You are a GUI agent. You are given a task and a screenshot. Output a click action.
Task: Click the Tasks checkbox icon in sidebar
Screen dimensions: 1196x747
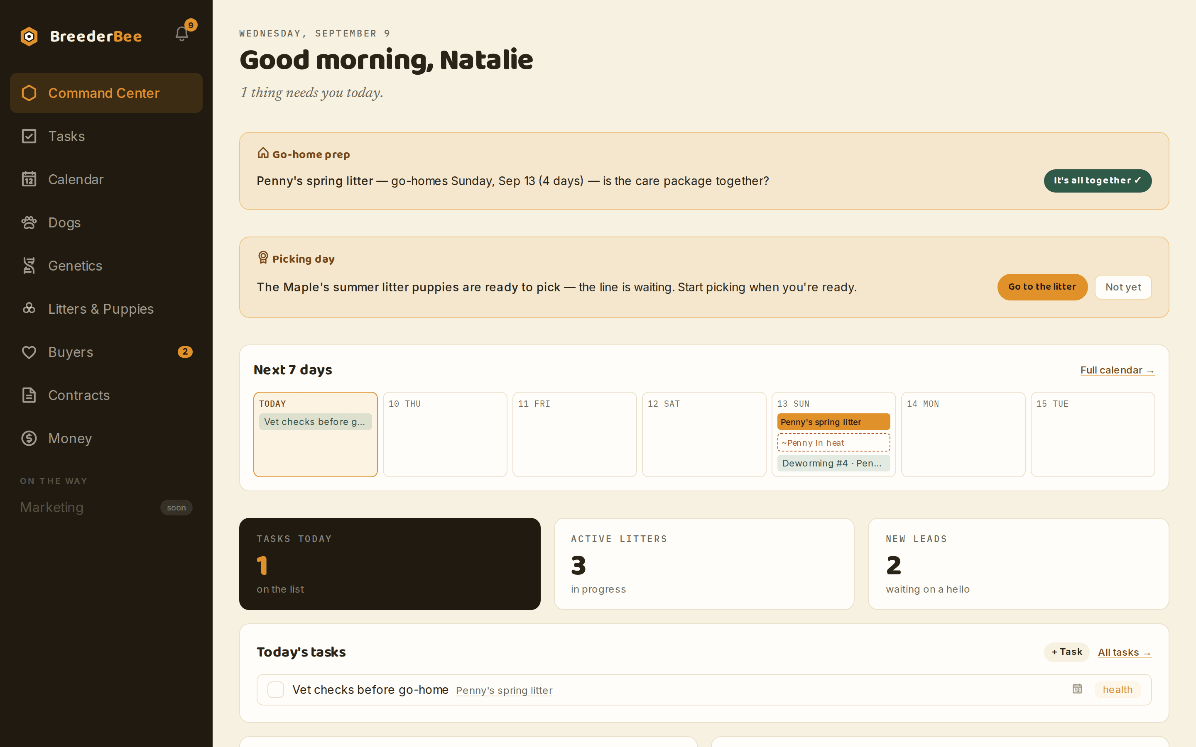point(29,136)
